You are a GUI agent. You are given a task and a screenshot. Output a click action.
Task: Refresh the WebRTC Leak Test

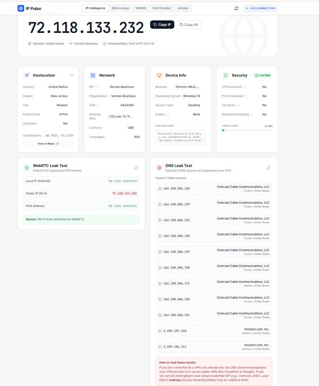tap(136, 168)
